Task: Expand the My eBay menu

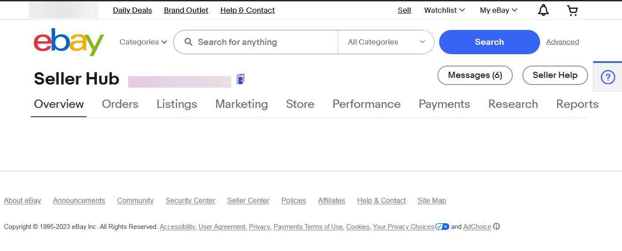Action: pos(499,10)
